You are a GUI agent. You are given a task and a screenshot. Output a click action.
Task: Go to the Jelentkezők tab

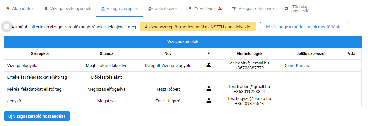point(163,9)
